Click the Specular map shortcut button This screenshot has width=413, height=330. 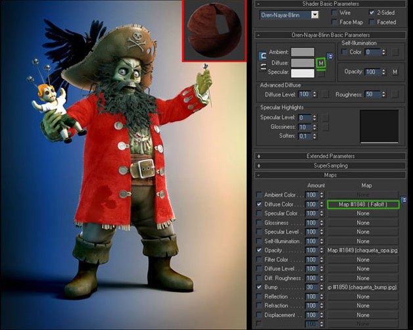(321, 74)
